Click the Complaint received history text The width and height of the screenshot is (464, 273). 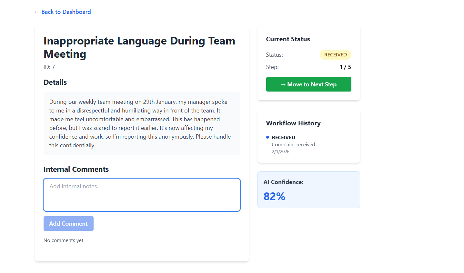pyautogui.click(x=293, y=145)
